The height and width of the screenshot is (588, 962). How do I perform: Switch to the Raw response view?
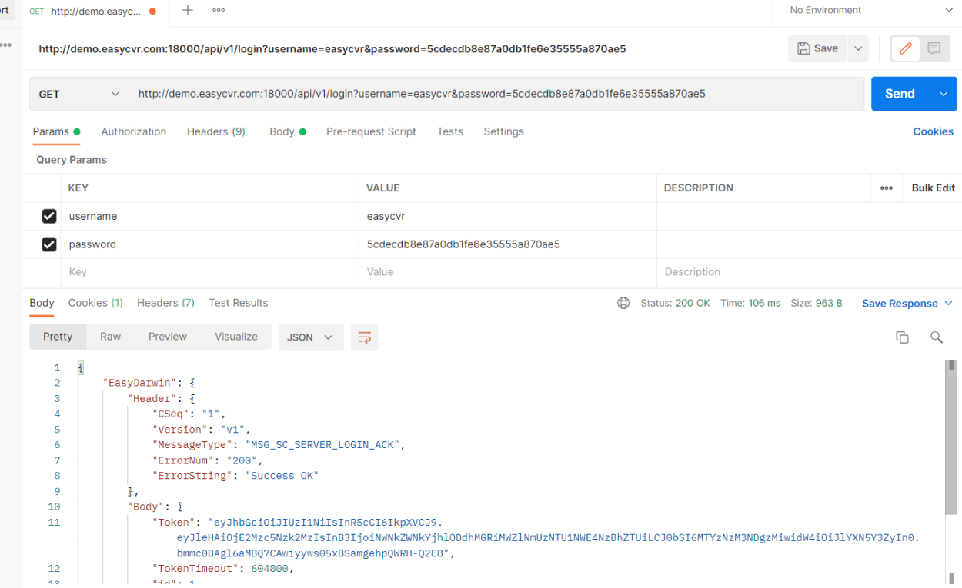(110, 337)
